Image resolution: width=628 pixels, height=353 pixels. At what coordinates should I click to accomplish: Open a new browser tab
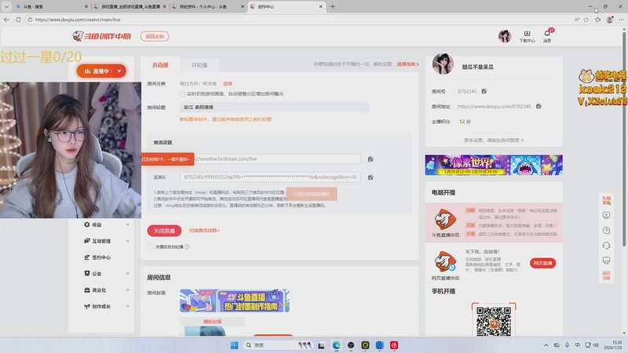tap(332, 6)
